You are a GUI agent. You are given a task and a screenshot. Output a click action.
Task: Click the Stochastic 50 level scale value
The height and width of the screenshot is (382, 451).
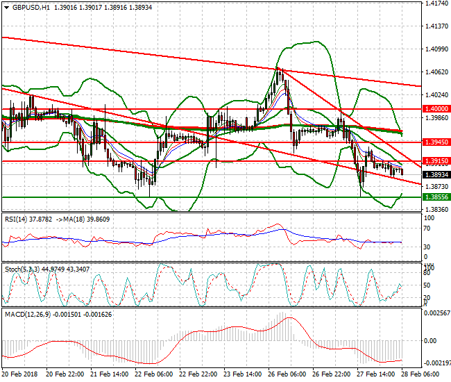click(x=427, y=285)
